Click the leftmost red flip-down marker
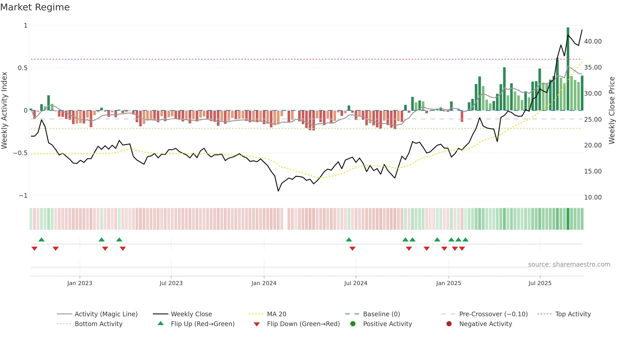619x348 pixels. [34, 248]
